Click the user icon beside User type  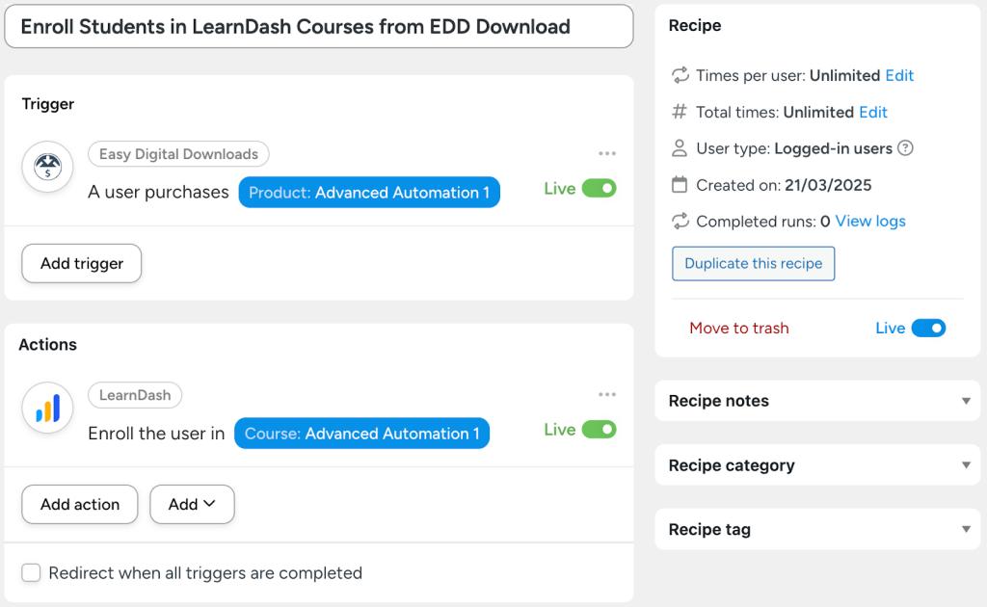click(x=680, y=148)
